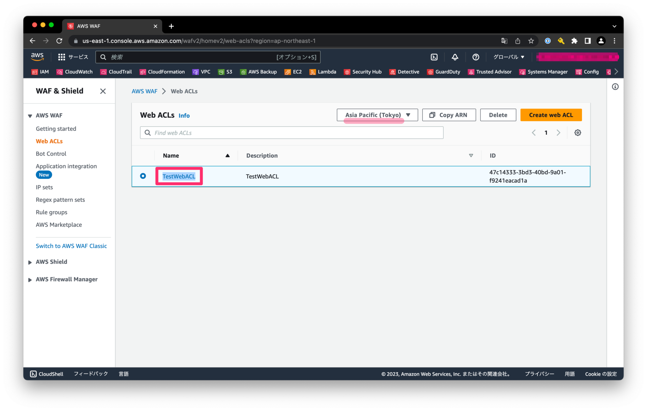Open the notifications bell
The image size is (647, 411).
pos(455,57)
